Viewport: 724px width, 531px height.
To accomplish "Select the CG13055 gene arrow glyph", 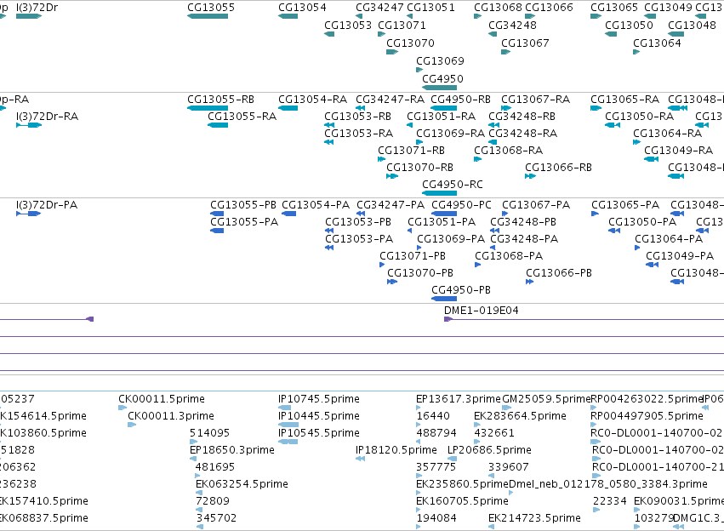I will tap(208, 16).
